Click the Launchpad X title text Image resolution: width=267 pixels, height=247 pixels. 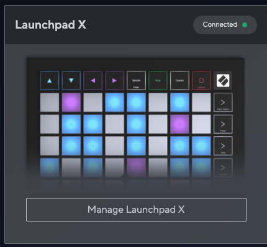click(x=51, y=25)
